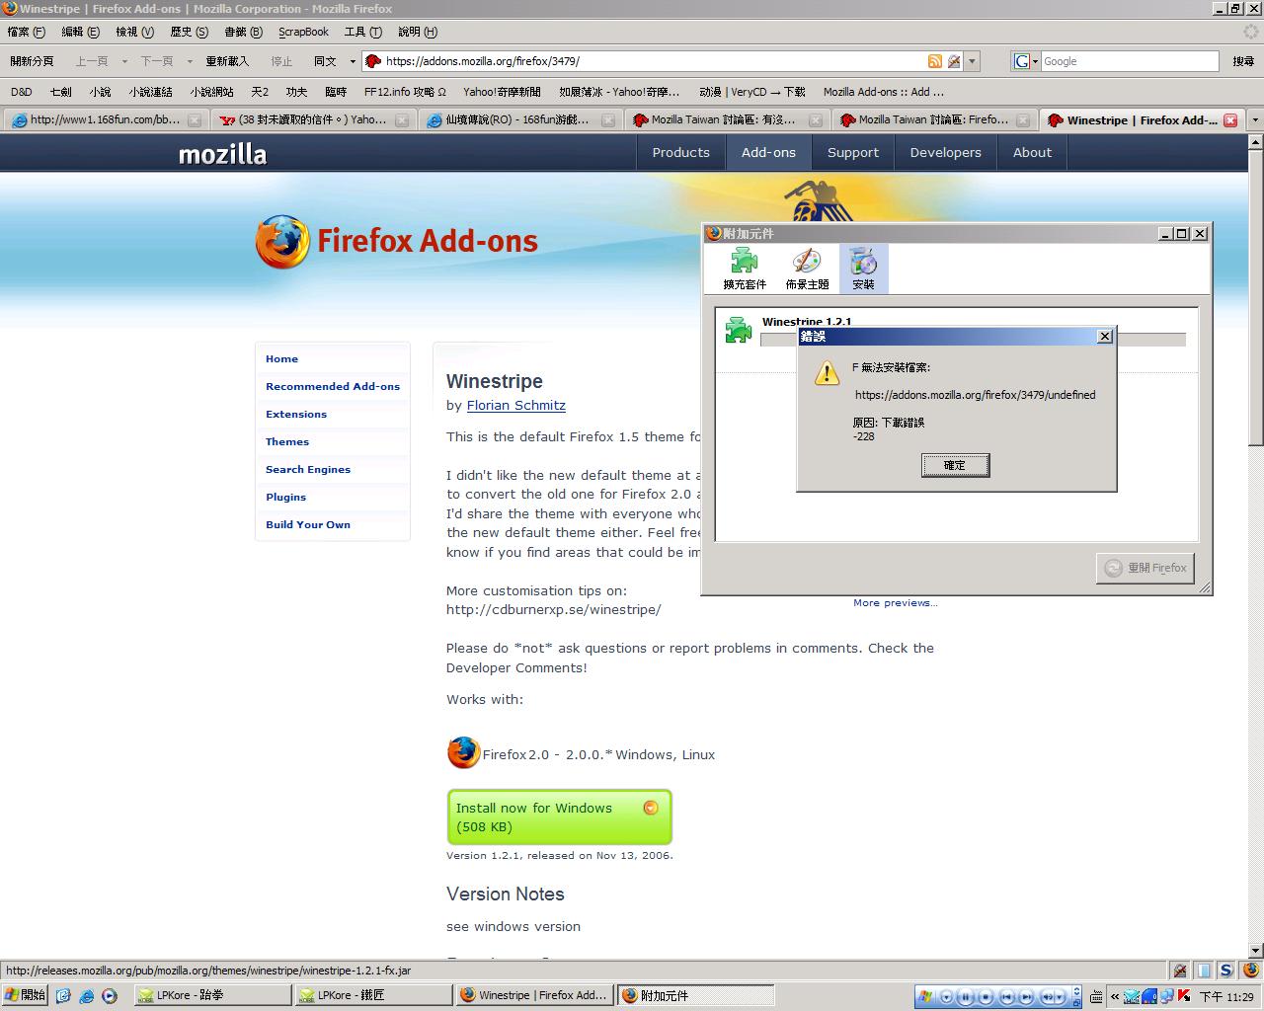This screenshot has height=1011, width=1264.
Task: Open the 檔案 (File) menu
Action: click(26, 32)
